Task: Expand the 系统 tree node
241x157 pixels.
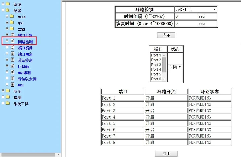Action: click(x=3, y=4)
